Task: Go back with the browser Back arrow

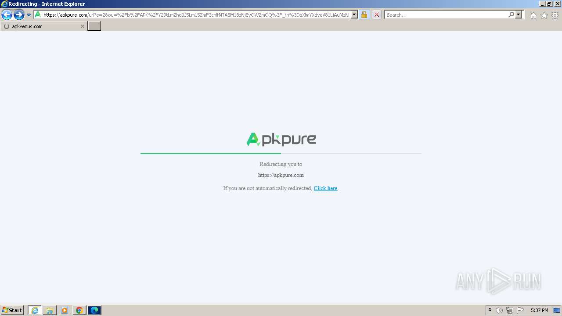Action: 7,15
